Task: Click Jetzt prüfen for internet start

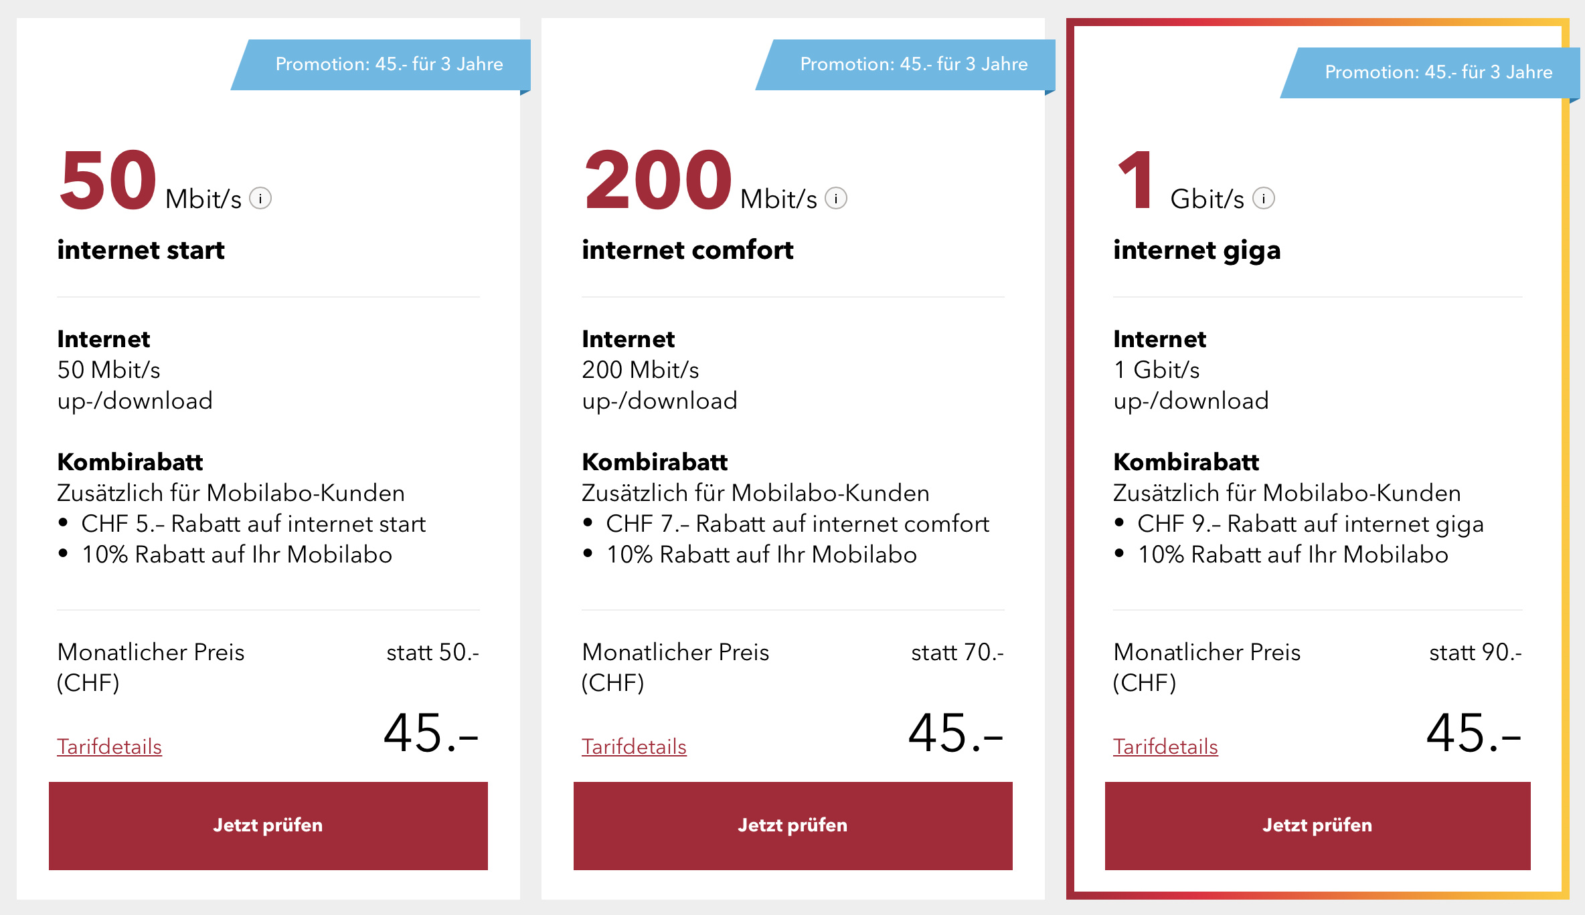Action: click(x=268, y=825)
